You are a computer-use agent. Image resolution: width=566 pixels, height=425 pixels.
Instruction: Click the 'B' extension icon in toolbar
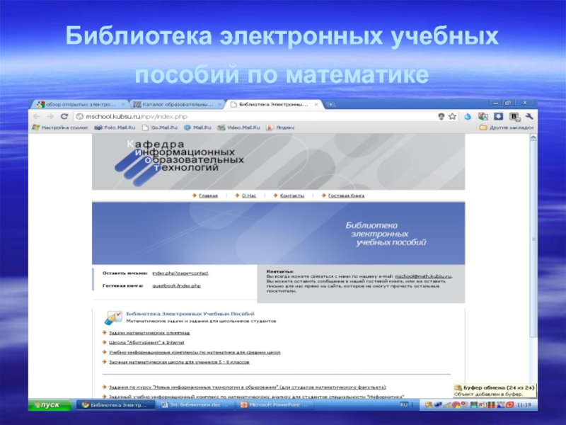514,116
